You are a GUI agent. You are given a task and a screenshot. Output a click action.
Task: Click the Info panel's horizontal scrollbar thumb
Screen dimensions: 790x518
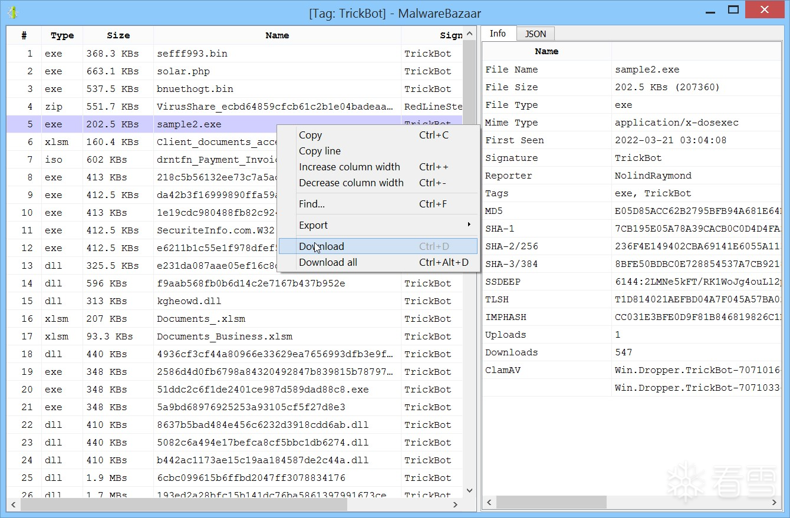[x=551, y=502]
